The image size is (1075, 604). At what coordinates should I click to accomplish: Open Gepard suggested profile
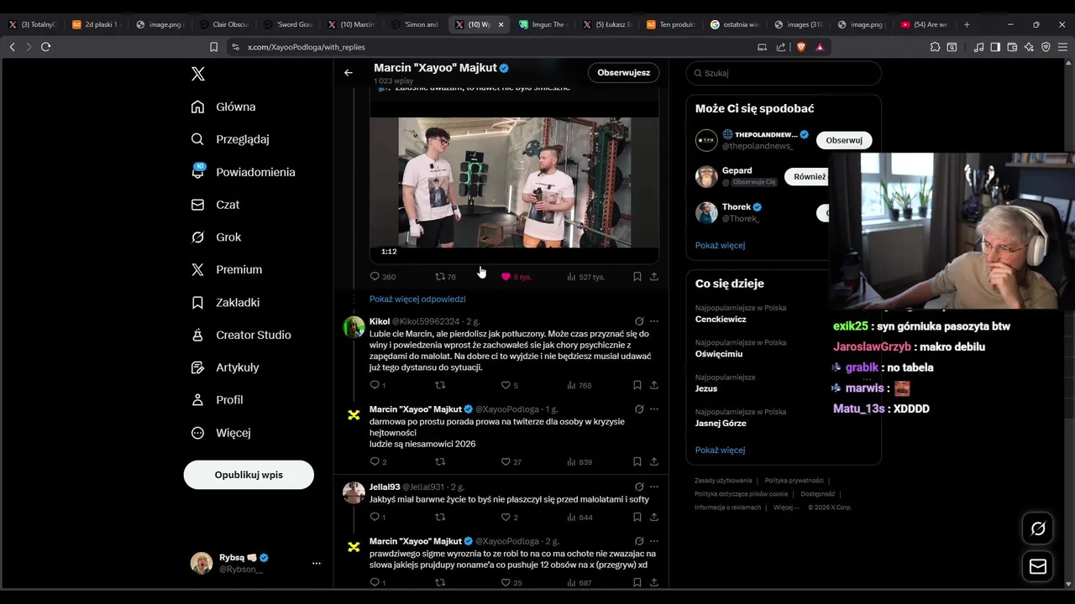tap(737, 170)
